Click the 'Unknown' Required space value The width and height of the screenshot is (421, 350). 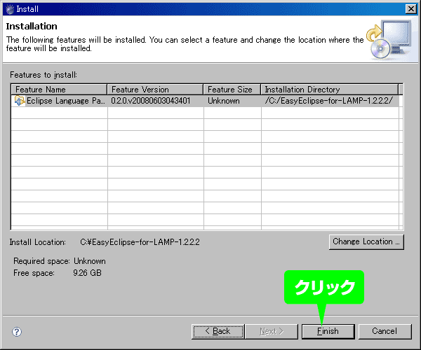(x=90, y=261)
